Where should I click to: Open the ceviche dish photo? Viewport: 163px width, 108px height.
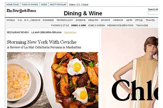pyautogui.click(x=53, y=80)
